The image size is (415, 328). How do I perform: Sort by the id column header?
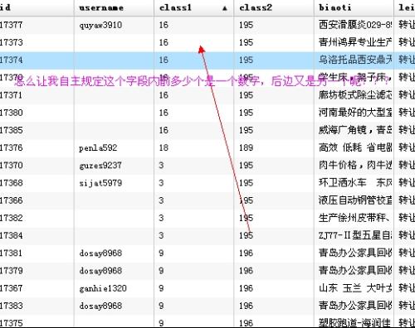5,7
